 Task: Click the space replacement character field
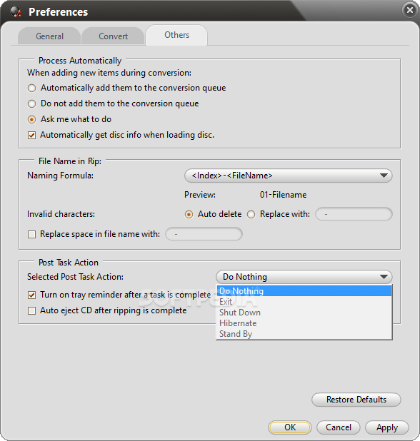[x=204, y=234]
